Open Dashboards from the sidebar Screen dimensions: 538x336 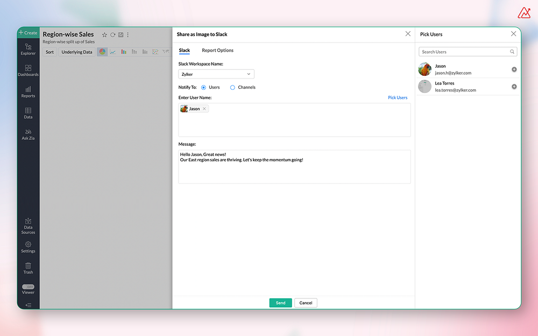coord(28,70)
